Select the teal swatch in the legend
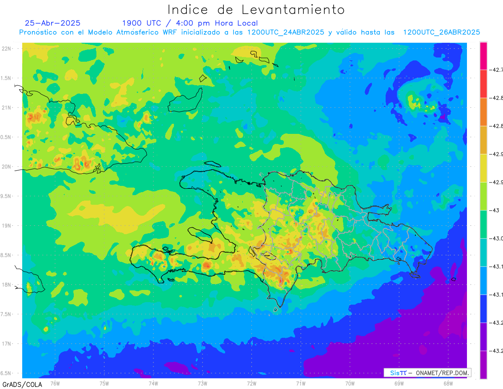 point(483,253)
